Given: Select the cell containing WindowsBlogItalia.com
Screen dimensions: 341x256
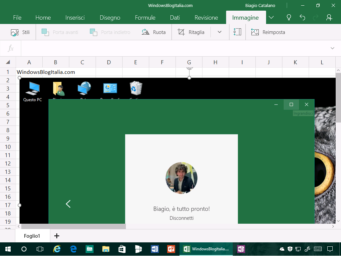Looking at the screenshot, I should click(29, 72).
